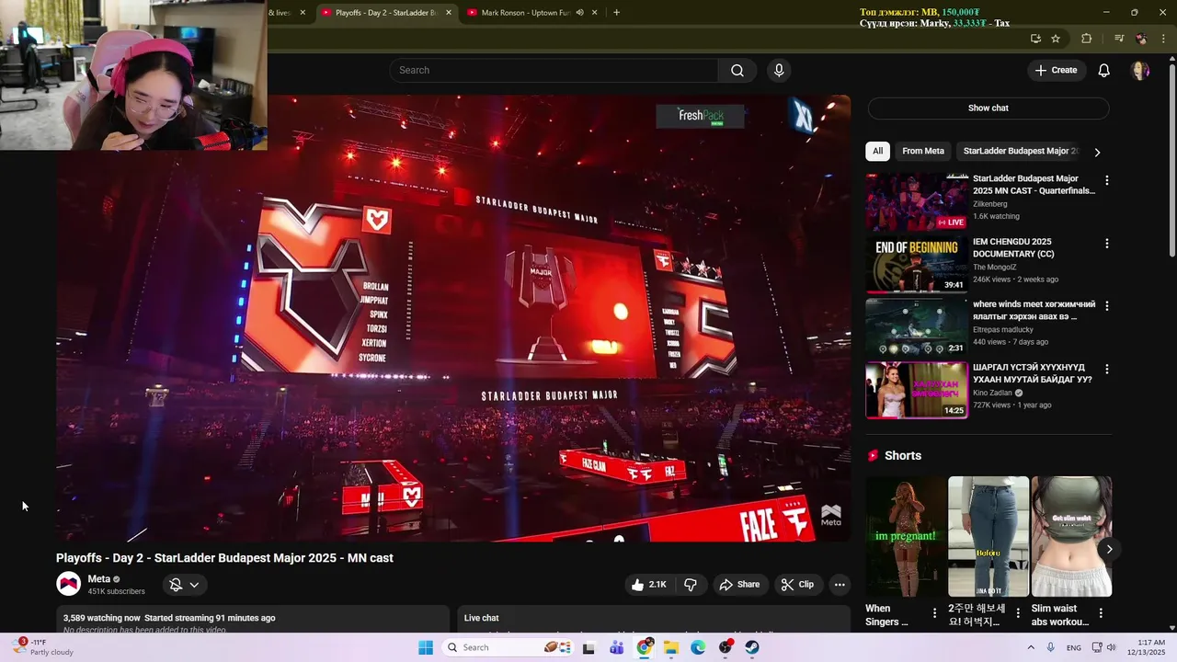Open Windows Start menu
Viewport: 1177px width, 662px height.
pos(426,647)
